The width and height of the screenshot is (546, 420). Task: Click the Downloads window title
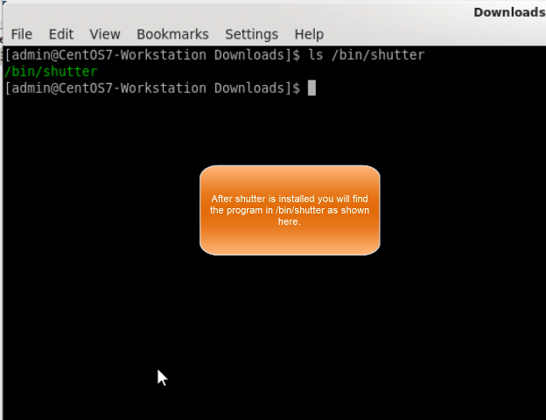pos(508,11)
